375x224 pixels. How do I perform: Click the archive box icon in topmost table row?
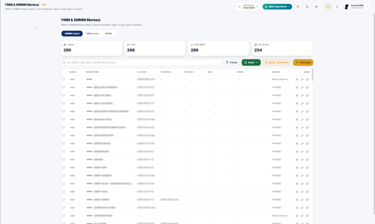[x=307, y=79]
